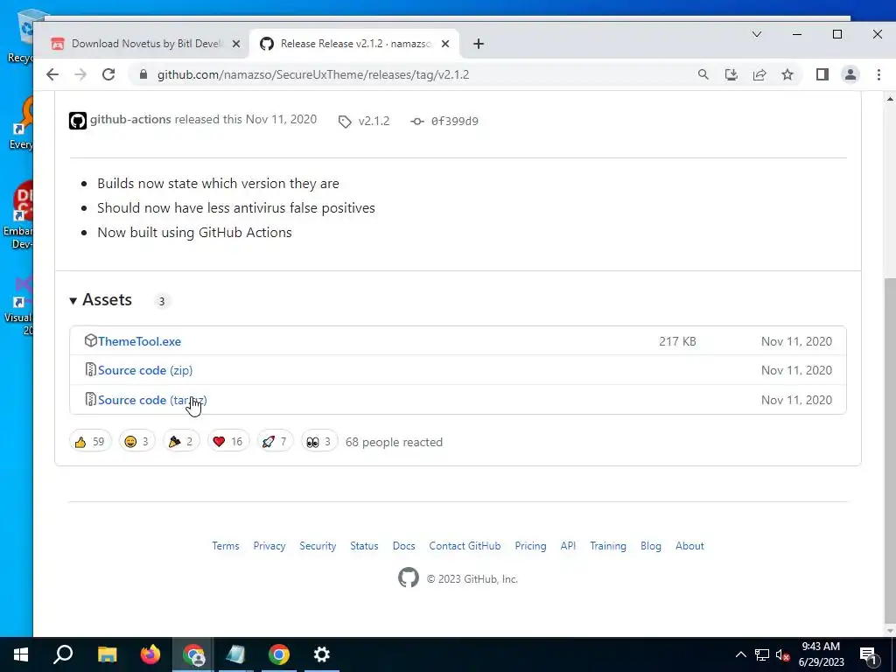896x672 pixels.
Task: Open API footer link
Action: (568, 546)
